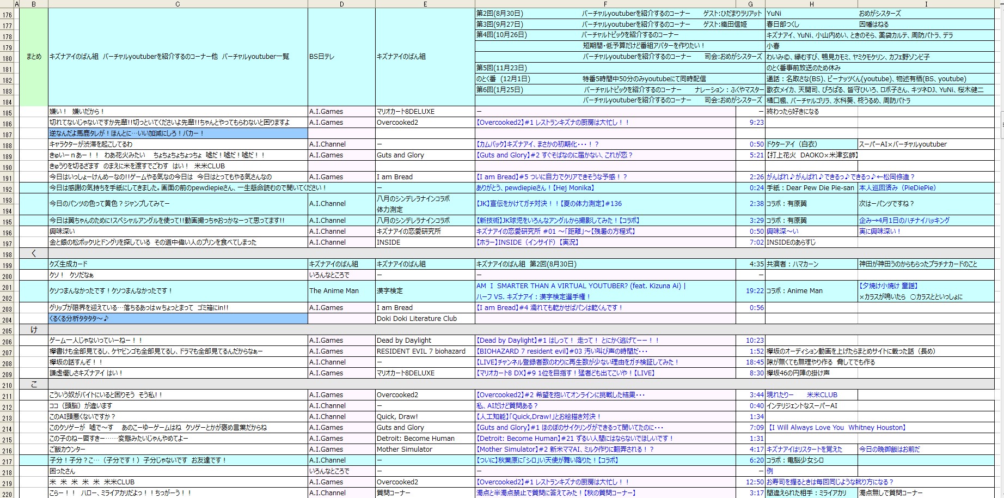
Task: Click link キズナアイはリスタートを覚えた
Action: [x=804, y=450]
